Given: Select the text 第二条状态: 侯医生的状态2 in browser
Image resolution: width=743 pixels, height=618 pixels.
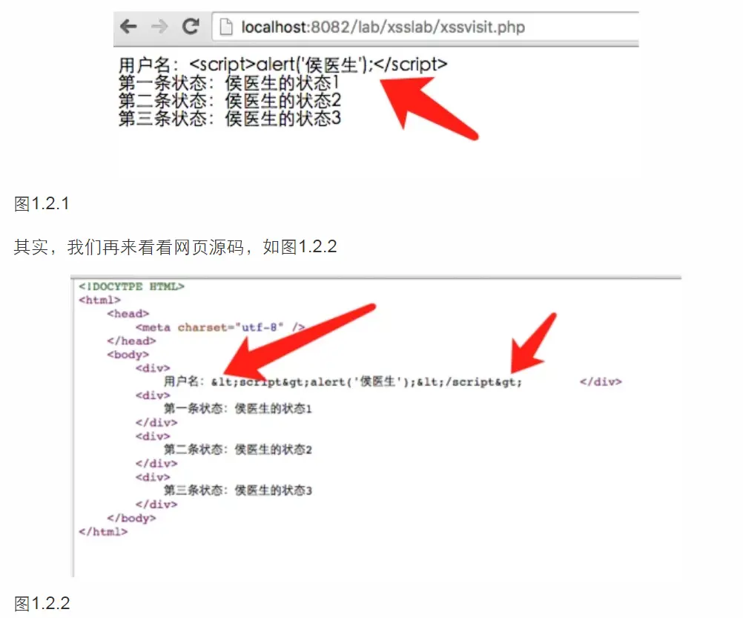Looking at the screenshot, I should click(229, 100).
